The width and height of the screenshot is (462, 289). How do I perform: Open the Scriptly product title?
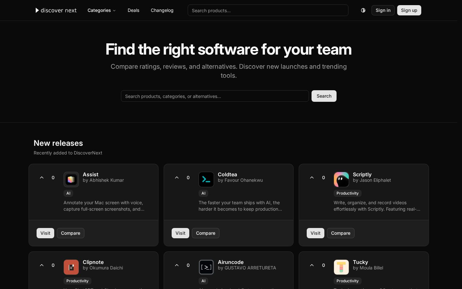click(x=362, y=174)
